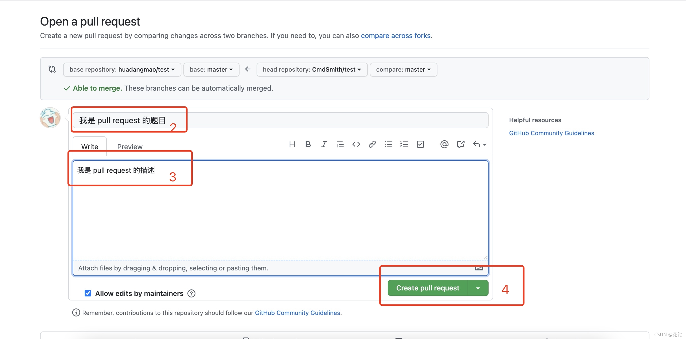
Task: Open base repository huadangmao/test dropdown
Action: tap(122, 69)
